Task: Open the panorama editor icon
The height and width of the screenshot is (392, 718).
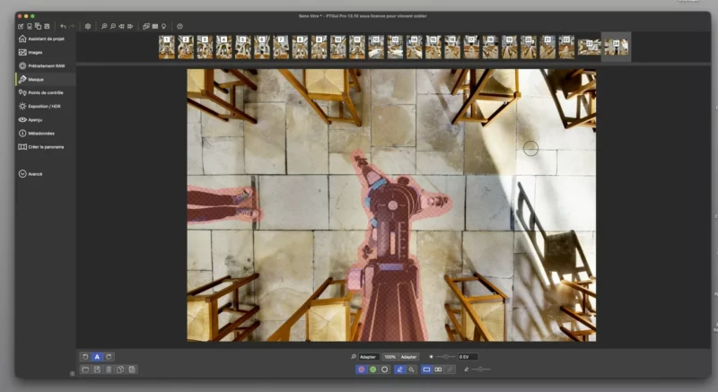Action: point(146,27)
